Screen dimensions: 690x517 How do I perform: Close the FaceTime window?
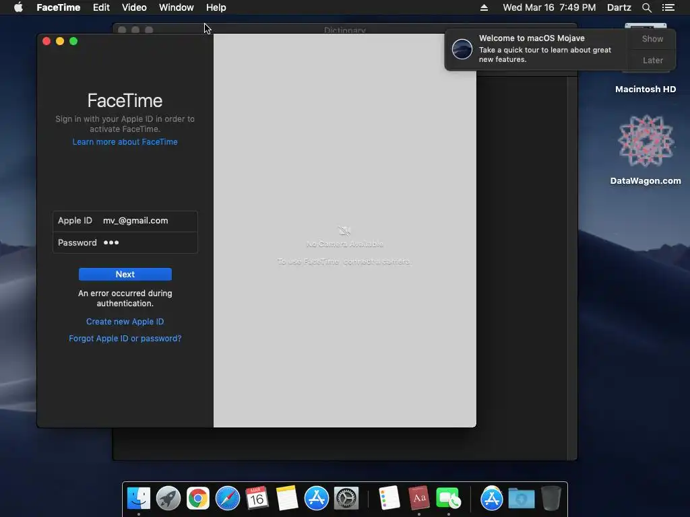[46, 41]
